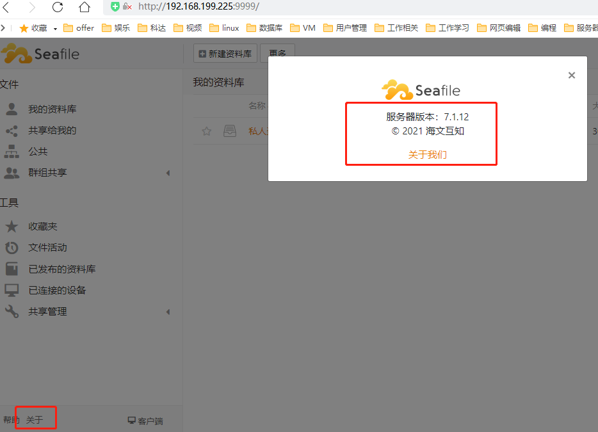Star the library row in the list
Screen dimensions: 598x432
pyautogui.click(x=207, y=131)
